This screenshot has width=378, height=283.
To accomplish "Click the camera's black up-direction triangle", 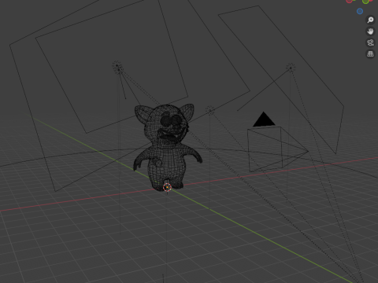I will coord(264,119).
